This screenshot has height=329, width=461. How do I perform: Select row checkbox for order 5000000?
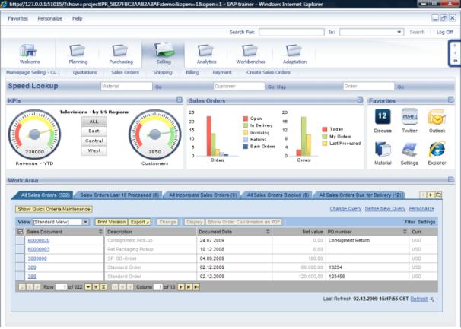(21, 258)
